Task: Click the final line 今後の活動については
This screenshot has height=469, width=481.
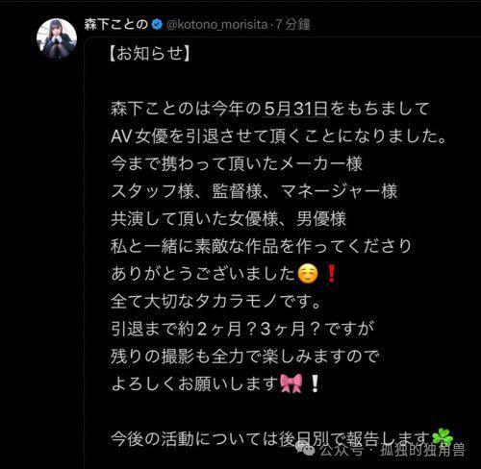Action: click(x=270, y=438)
